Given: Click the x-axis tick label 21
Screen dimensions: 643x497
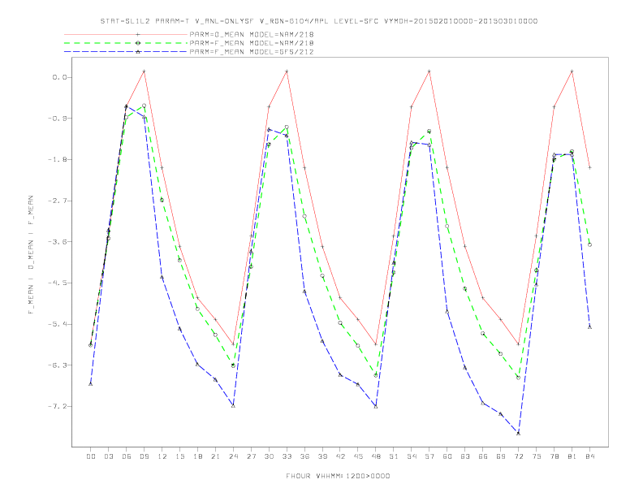Looking at the screenshot, I should click(215, 456).
